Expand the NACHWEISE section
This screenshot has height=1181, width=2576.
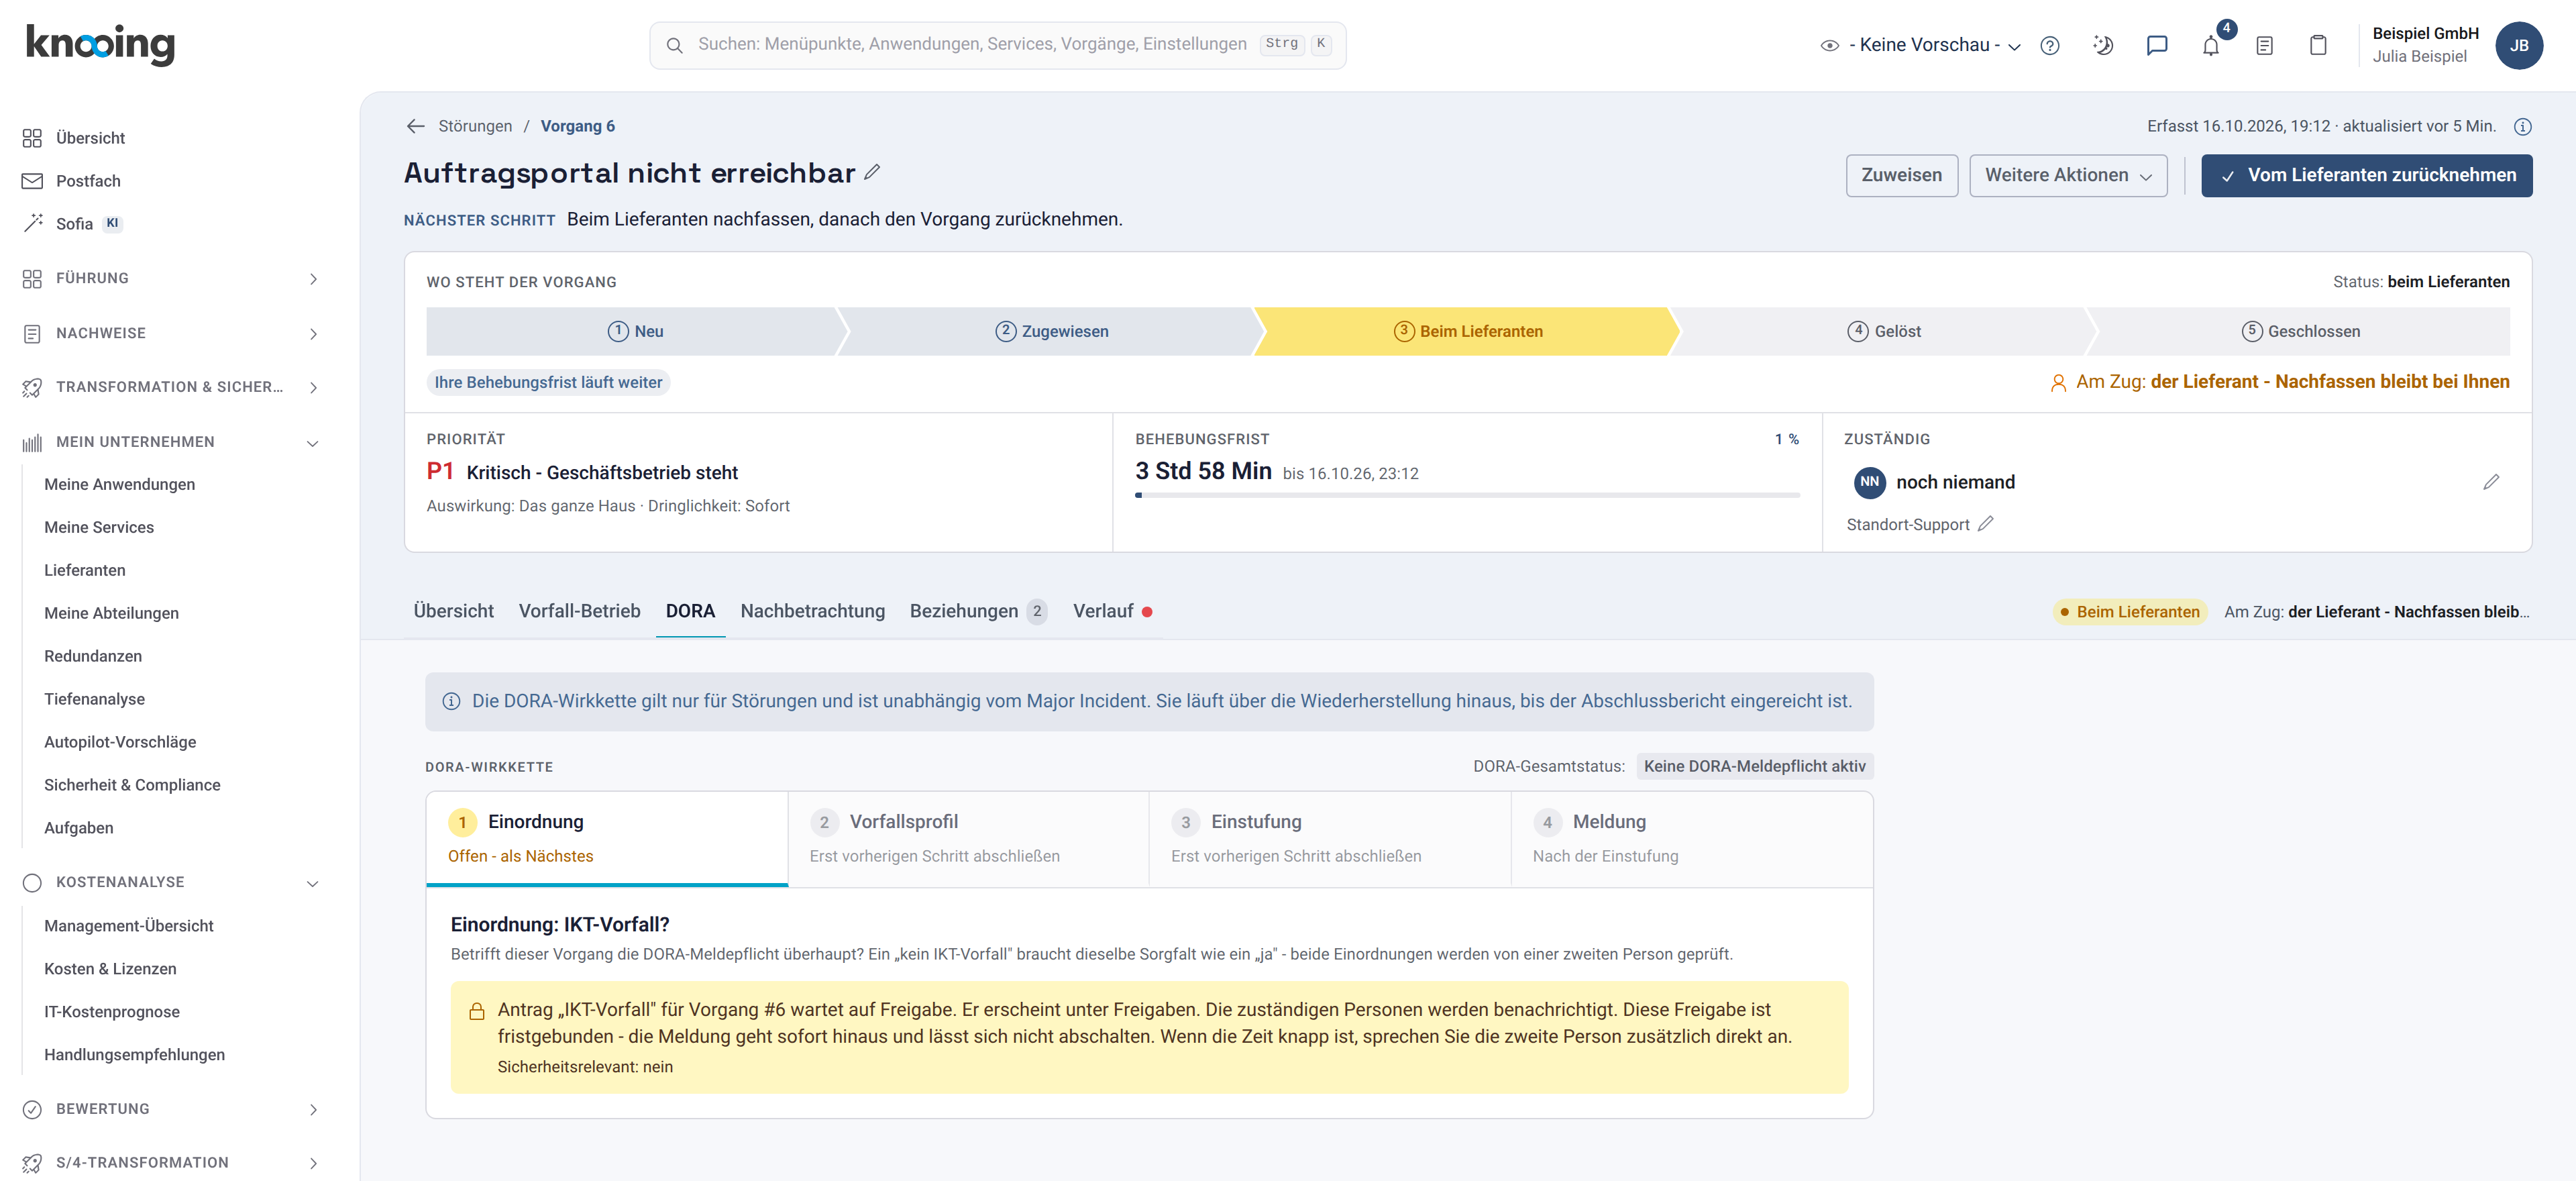[170, 333]
